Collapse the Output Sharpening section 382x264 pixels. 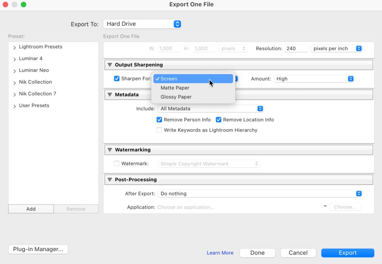pos(110,65)
